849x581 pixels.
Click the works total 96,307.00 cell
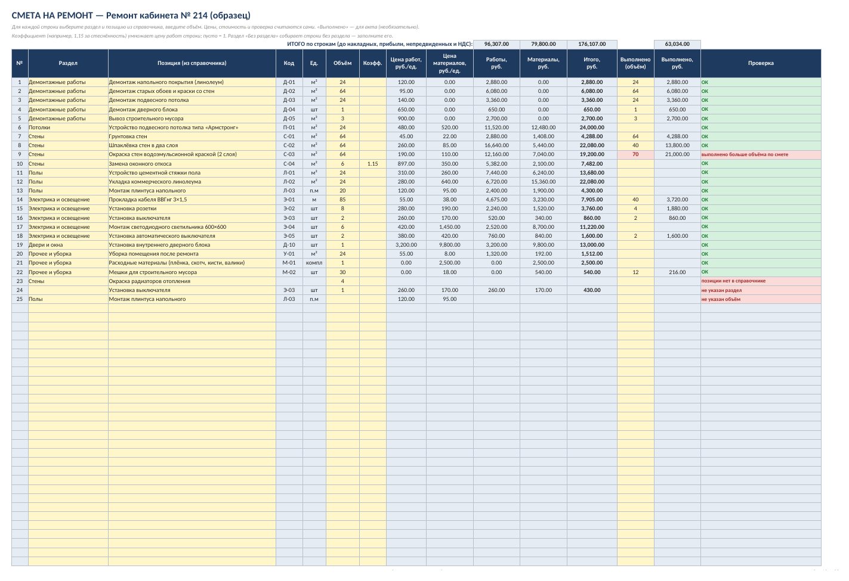tap(496, 44)
